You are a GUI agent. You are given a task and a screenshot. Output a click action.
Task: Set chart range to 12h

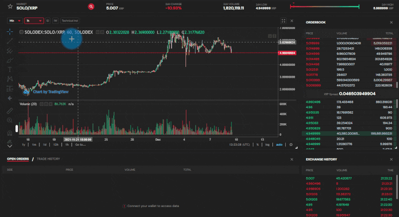(56, 145)
